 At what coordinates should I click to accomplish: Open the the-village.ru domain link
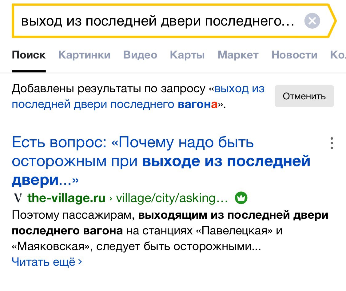66,198
